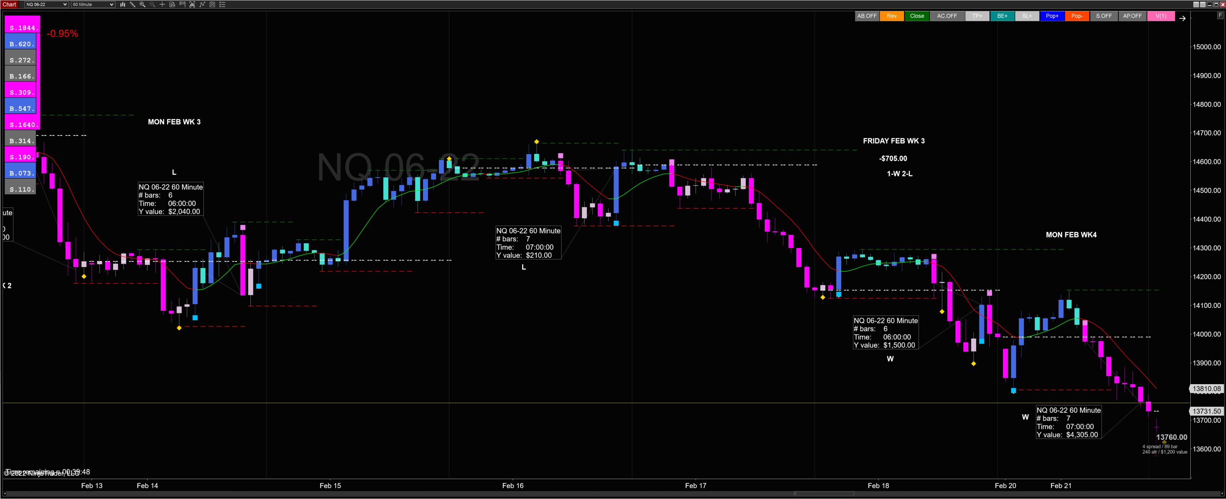Open the Chart Trader panel icon
This screenshot has height=499, width=1226.
pos(182,4)
